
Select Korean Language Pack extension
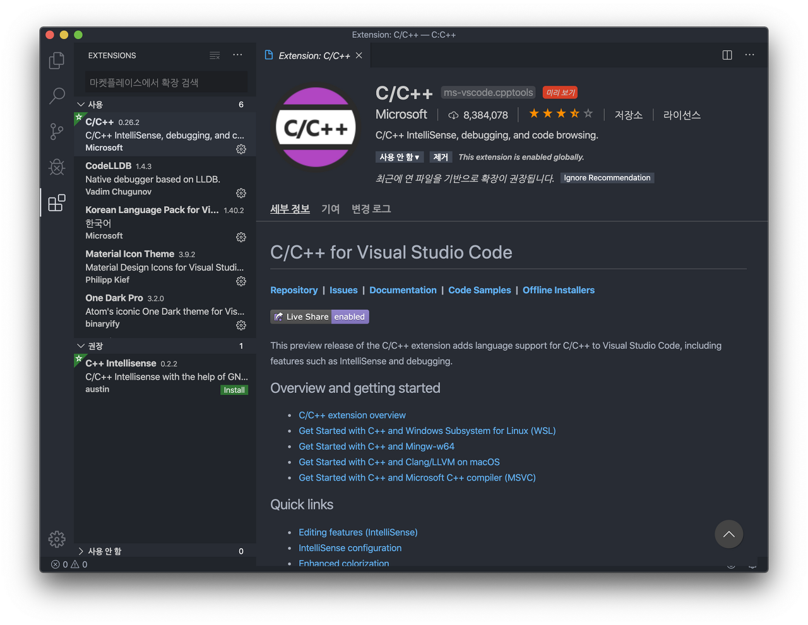pyautogui.click(x=165, y=223)
